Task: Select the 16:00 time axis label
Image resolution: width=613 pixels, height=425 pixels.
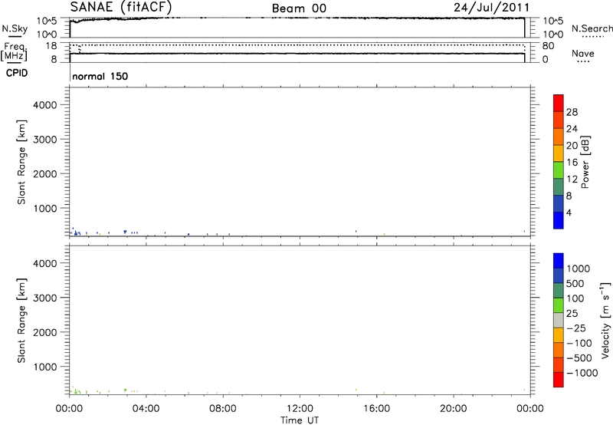Action: point(376,409)
